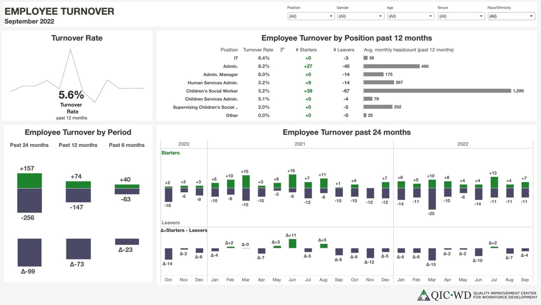Click the Δ+5 net change bar
The height and width of the screenshot is (305, 541).
click(323, 246)
